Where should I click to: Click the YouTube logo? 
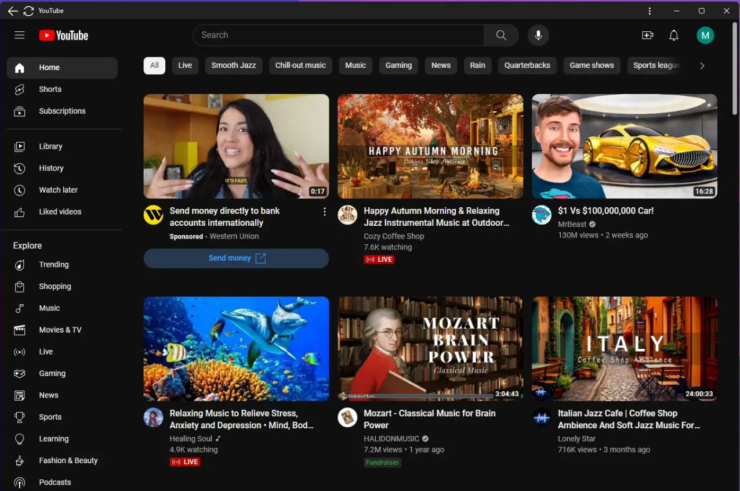click(64, 35)
